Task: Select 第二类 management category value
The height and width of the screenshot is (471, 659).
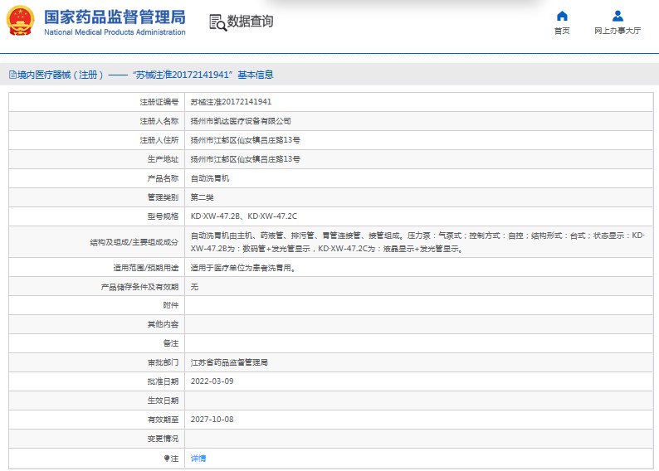Action: coord(203,197)
